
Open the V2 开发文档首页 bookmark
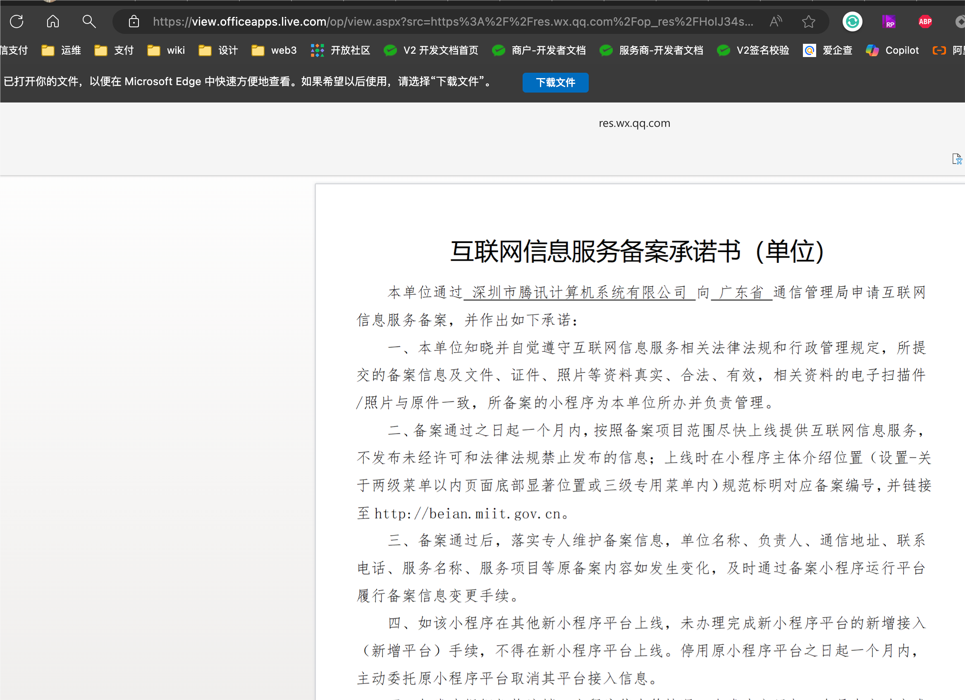[x=431, y=50]
